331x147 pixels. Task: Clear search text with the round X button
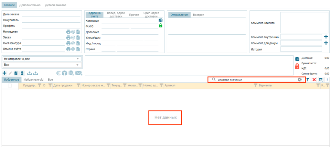[x=300, y=80]
